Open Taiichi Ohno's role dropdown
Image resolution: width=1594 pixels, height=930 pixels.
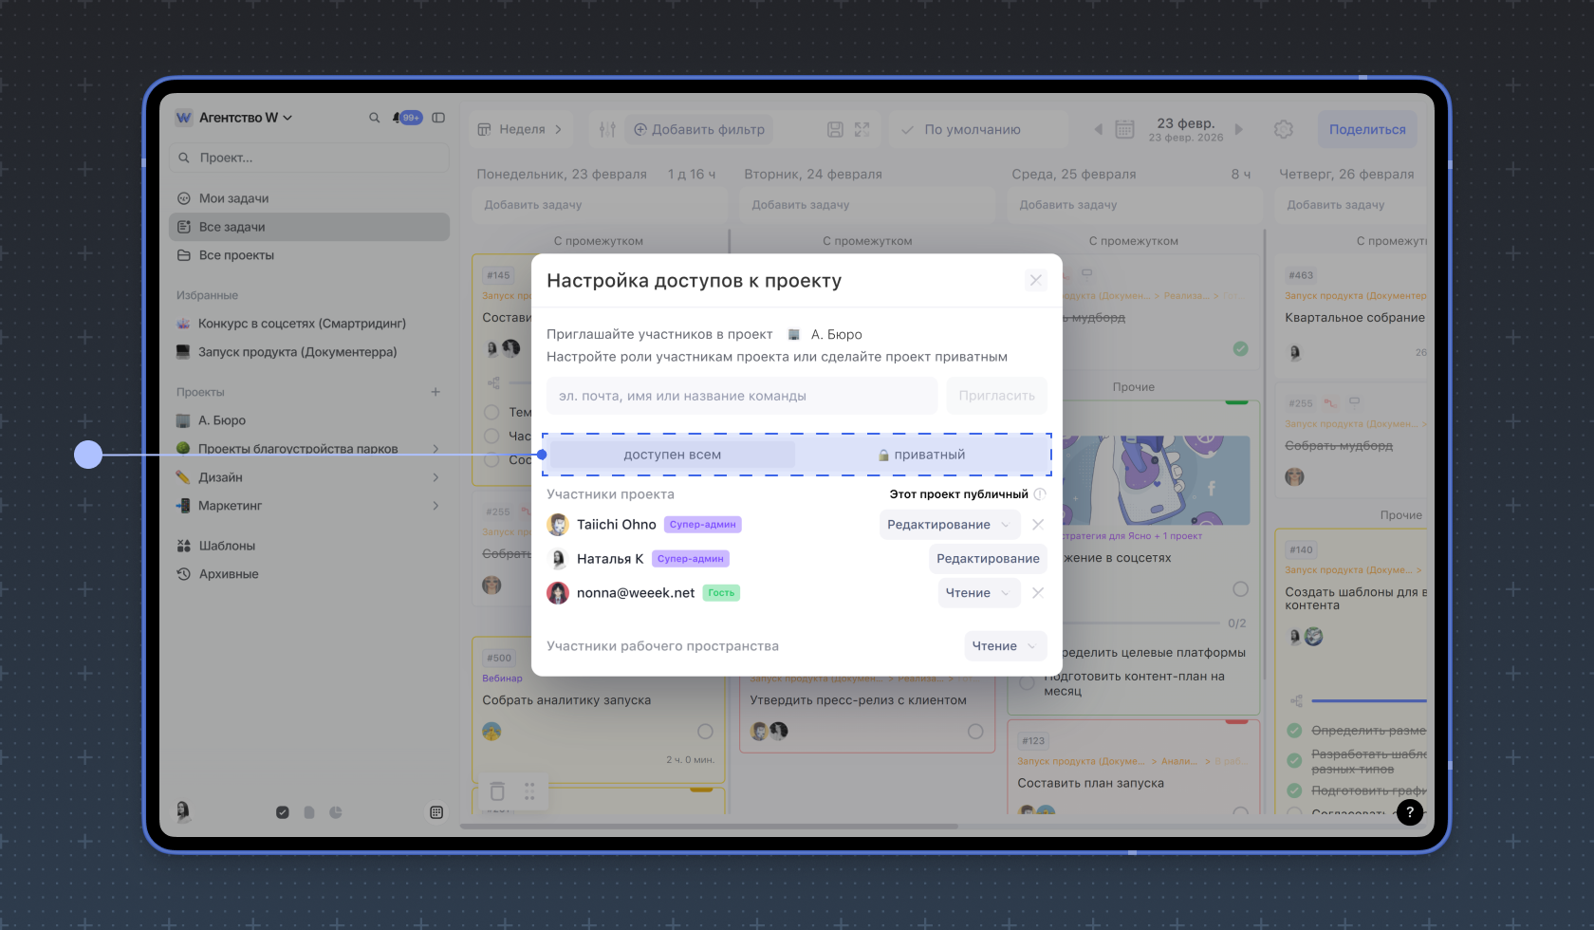949,525
